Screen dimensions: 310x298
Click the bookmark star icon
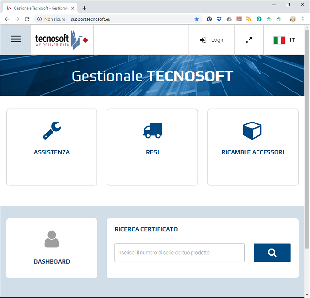pos(197,19)
